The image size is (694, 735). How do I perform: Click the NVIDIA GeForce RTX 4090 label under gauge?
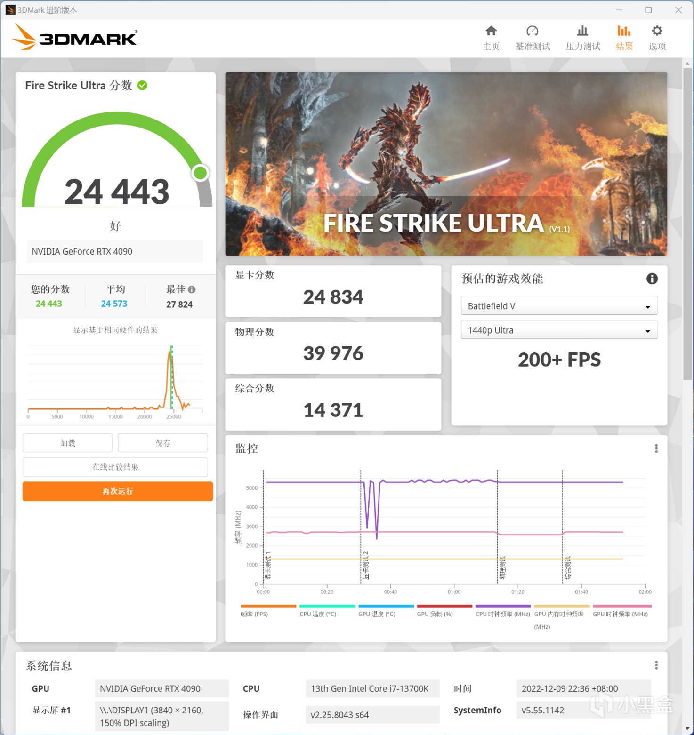click(x=115, y=251)
